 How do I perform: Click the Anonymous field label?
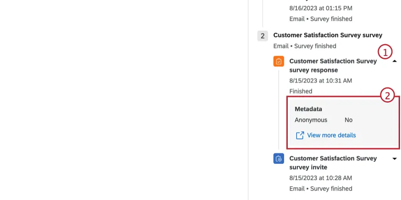(311, 120)
